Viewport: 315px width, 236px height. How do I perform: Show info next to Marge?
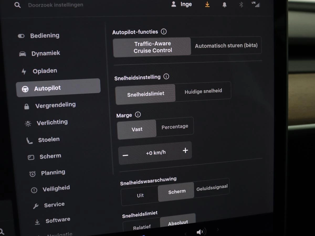pos(138,115)
